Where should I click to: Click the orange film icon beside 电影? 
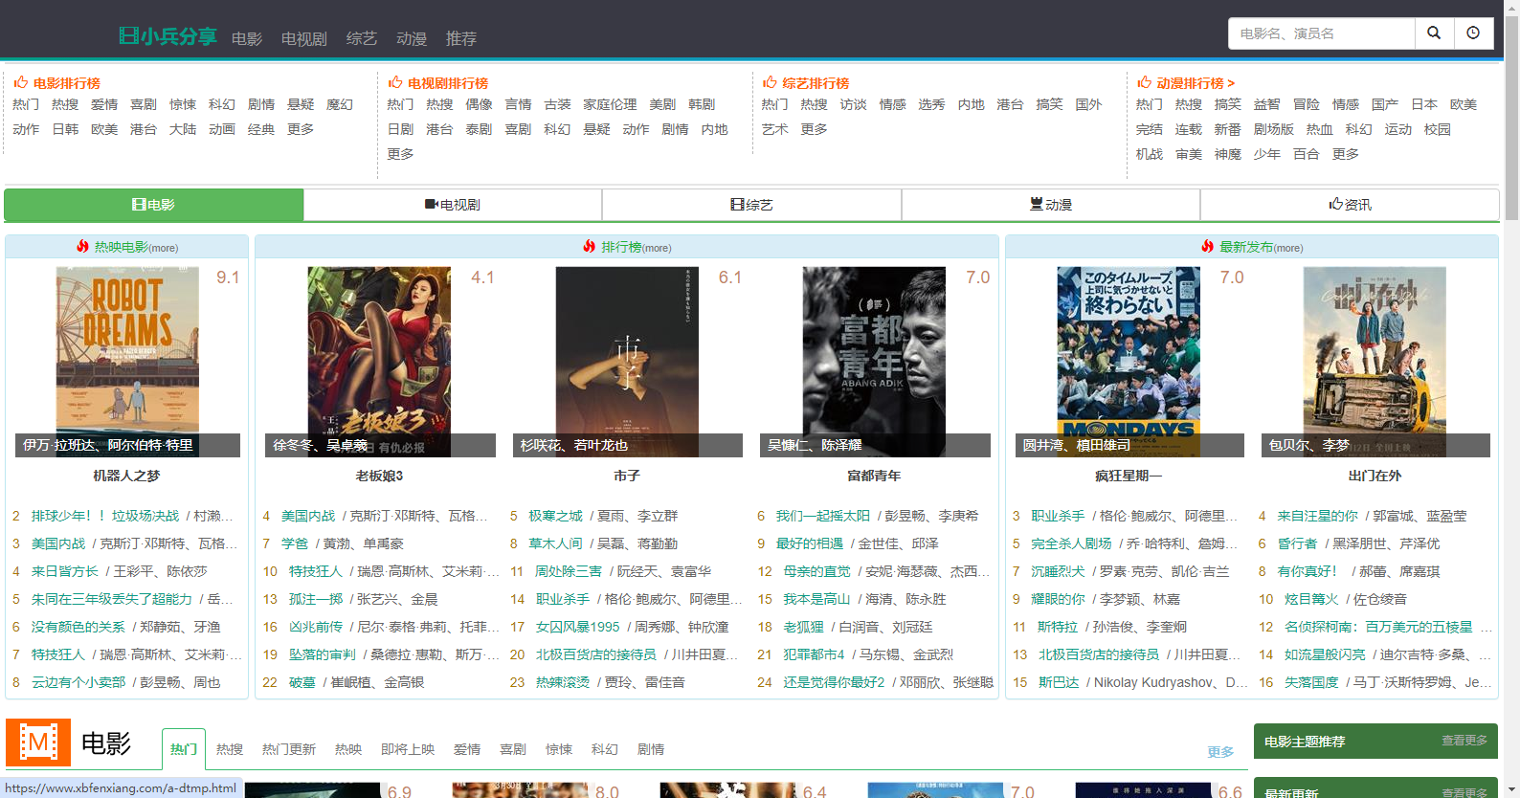(x=38, y=743)
